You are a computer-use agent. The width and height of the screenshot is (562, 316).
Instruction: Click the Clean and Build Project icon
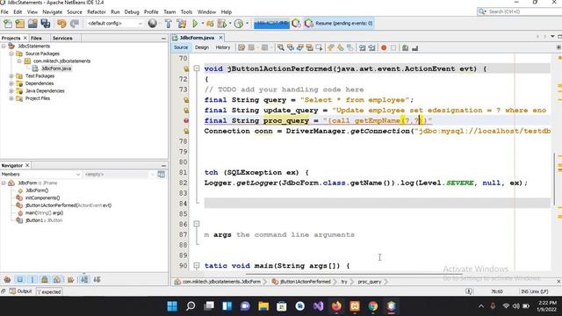coord(182,24)
